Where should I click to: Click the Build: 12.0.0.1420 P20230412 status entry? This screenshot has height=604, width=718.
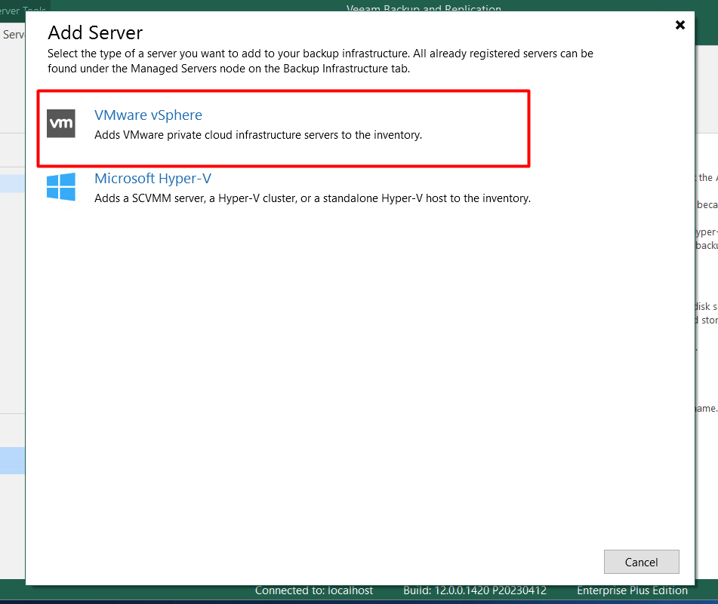[x=475, y=590]
